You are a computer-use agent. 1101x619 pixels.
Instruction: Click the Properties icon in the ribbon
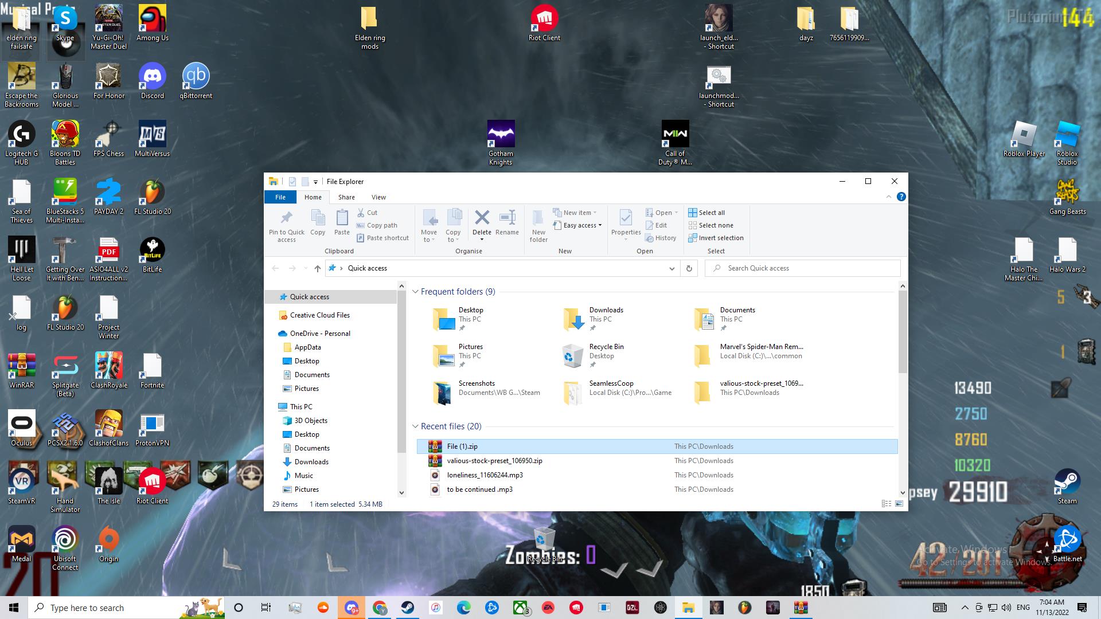click(626, 218)
